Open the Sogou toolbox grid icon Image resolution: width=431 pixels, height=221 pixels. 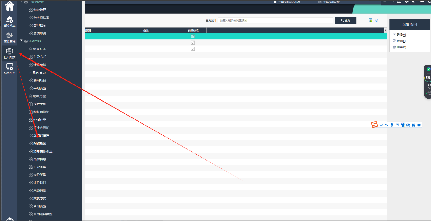(414, 125)
